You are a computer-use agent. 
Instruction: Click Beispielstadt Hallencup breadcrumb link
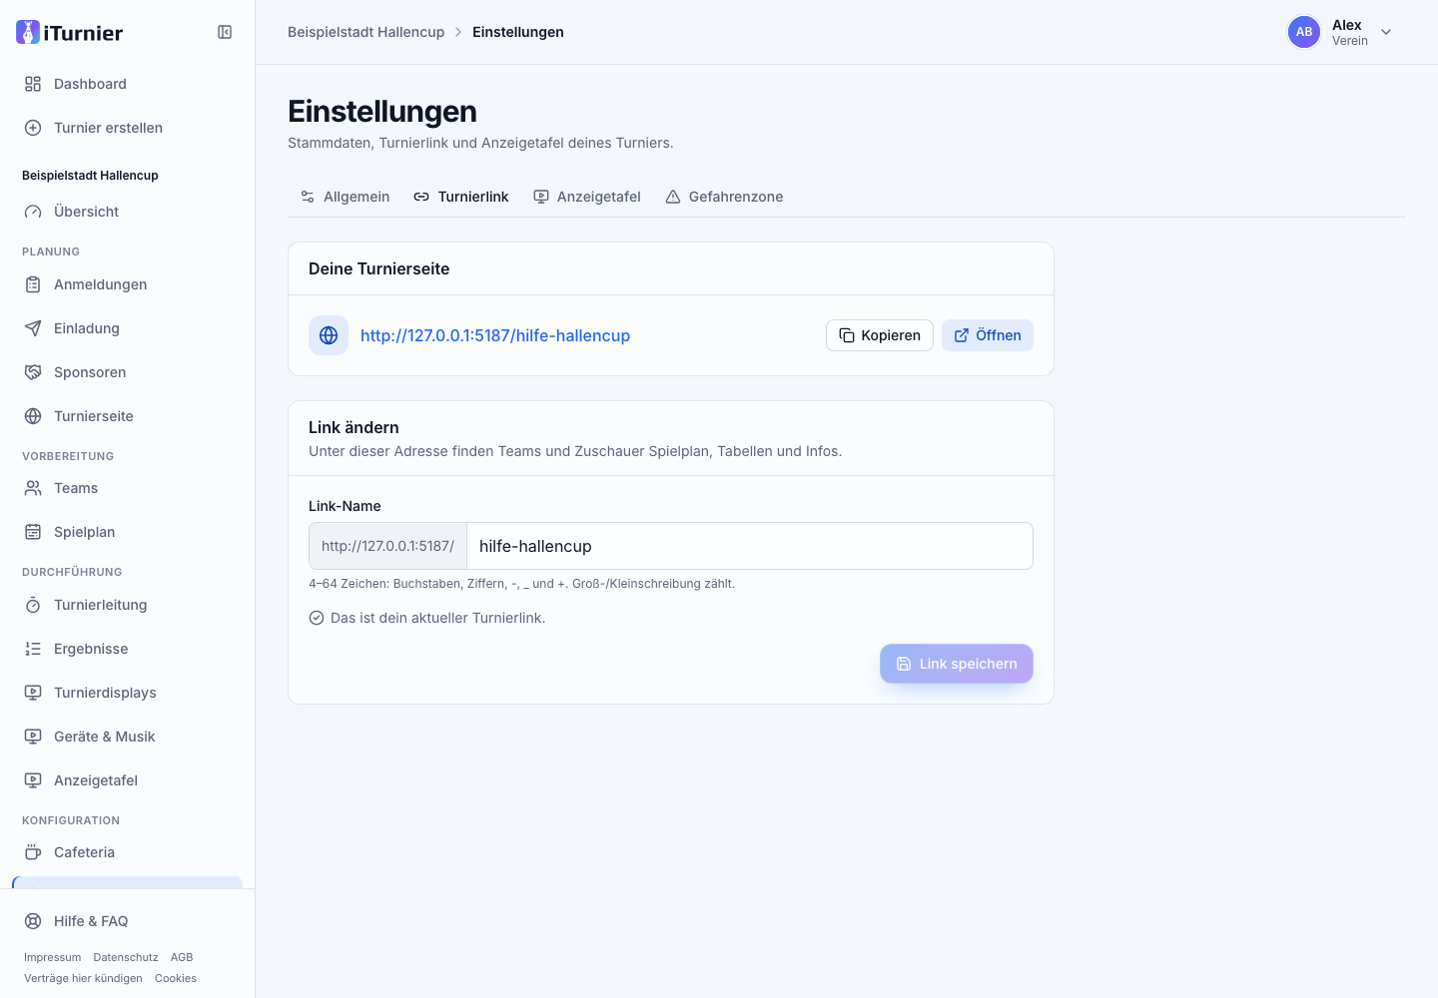coord(366,32)
